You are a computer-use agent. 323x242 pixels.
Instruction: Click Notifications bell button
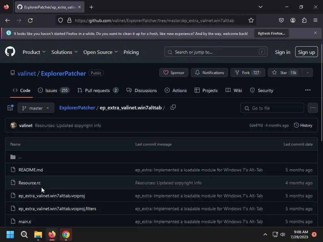[209, 73]
